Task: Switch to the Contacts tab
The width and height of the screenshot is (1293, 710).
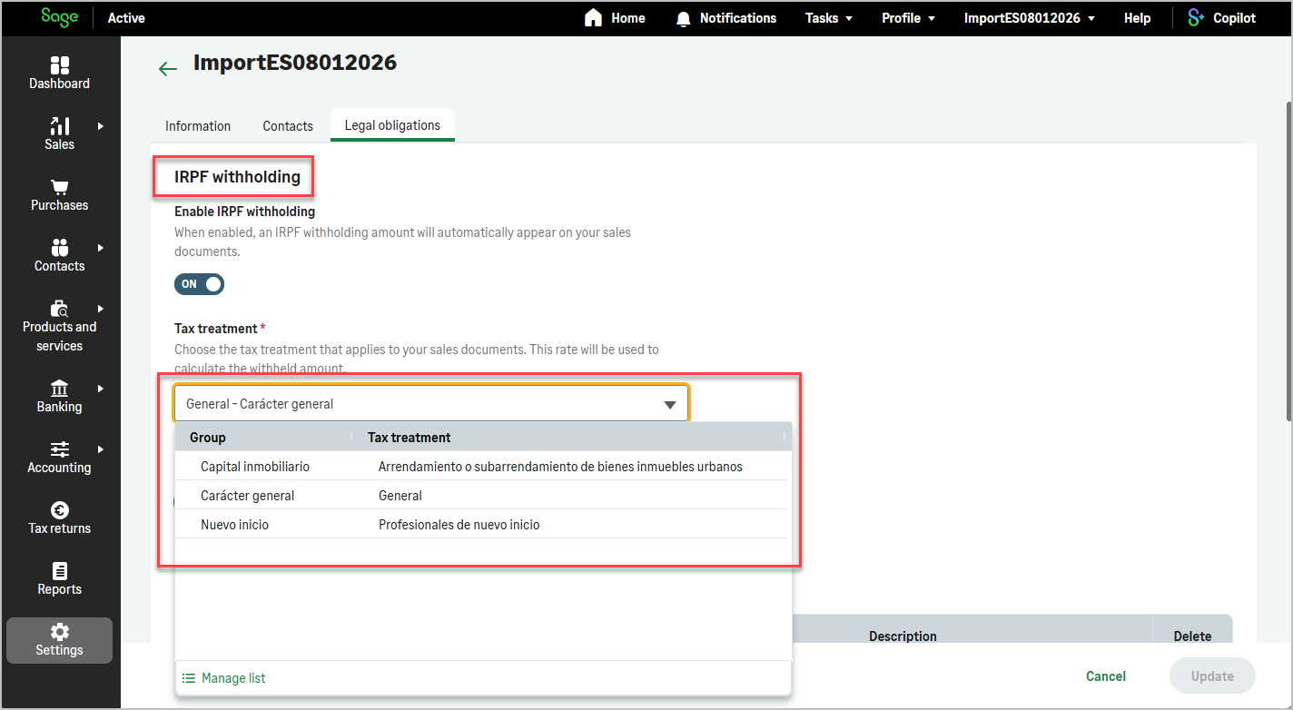Action: click(x=288, y=126)
